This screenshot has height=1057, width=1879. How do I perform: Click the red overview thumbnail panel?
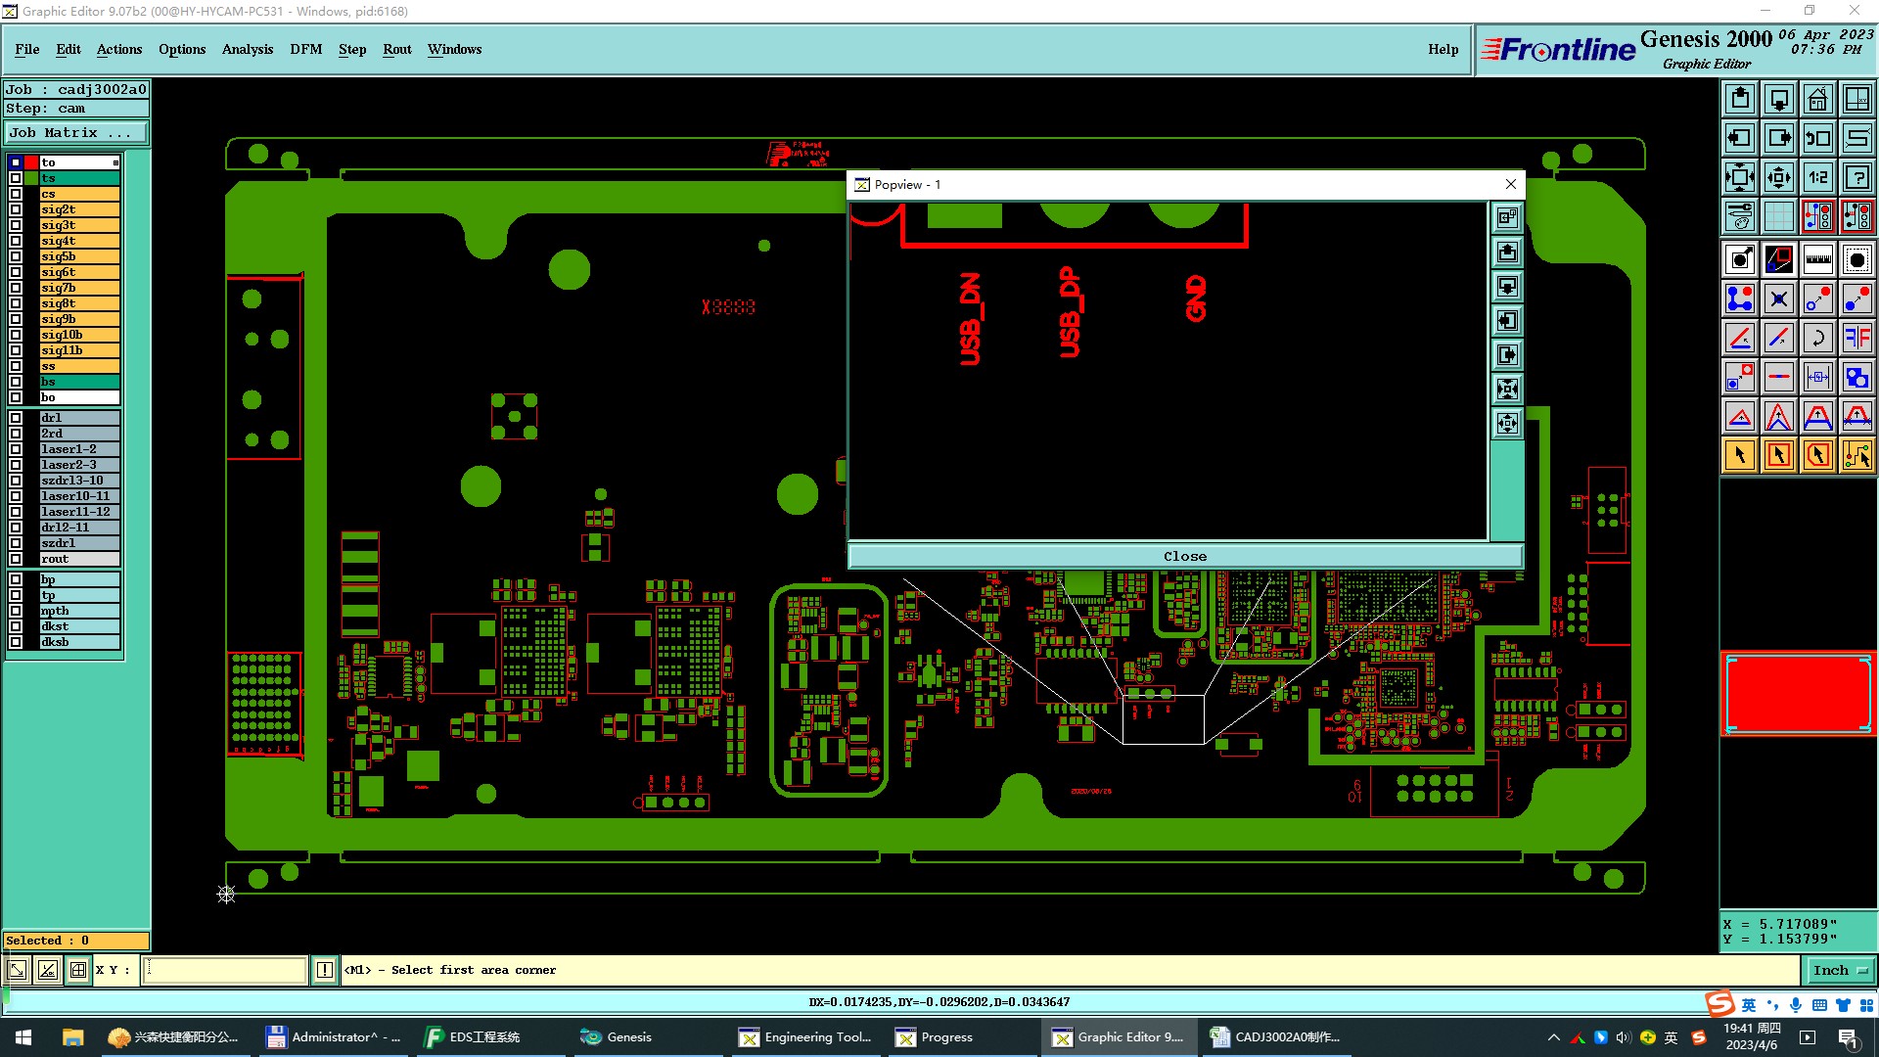[1798, 694]
